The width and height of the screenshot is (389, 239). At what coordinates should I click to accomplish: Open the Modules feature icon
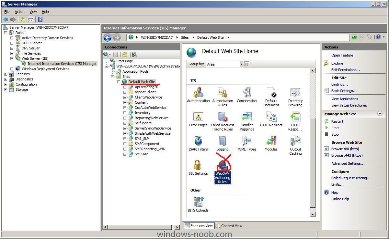[271, 143]
